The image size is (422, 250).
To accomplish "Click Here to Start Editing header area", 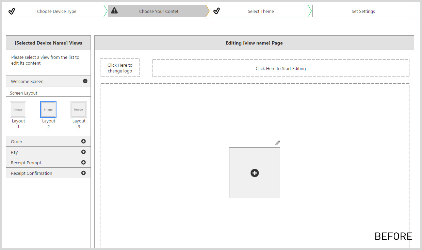I will click(280, 68).
